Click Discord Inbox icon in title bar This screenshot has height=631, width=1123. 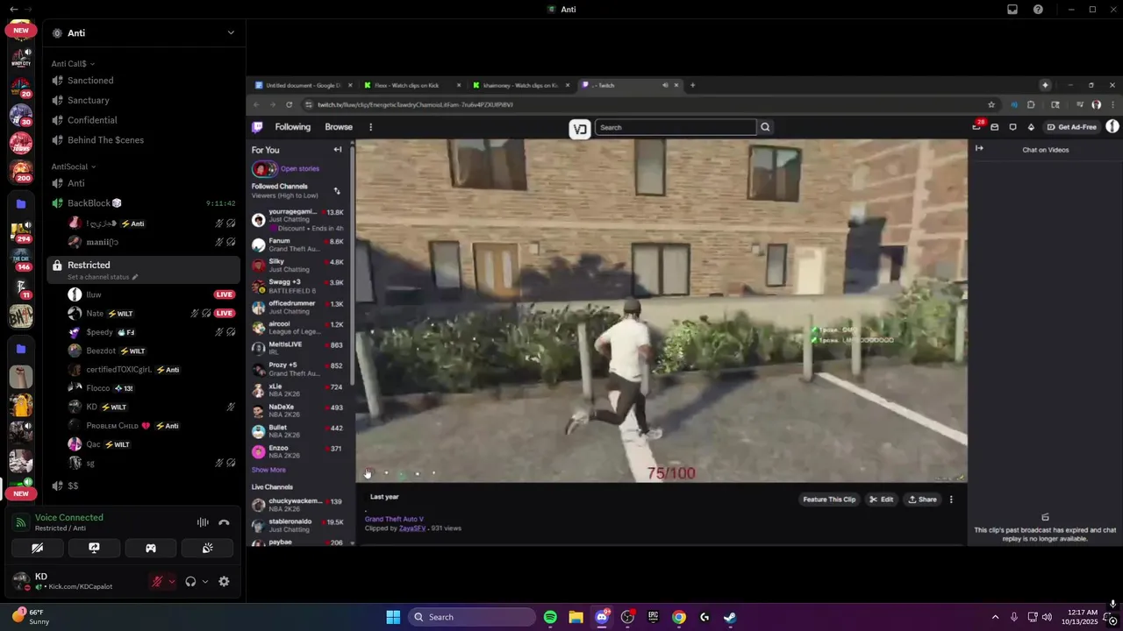point(1012,10)
